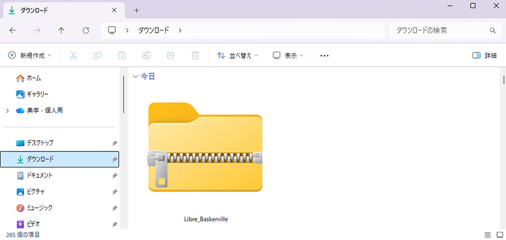Image resolution: width=506 pixels, height=240 pixels.
Task: Click the PC monitor icon in address bar
Action: click(x=112, y=30)
